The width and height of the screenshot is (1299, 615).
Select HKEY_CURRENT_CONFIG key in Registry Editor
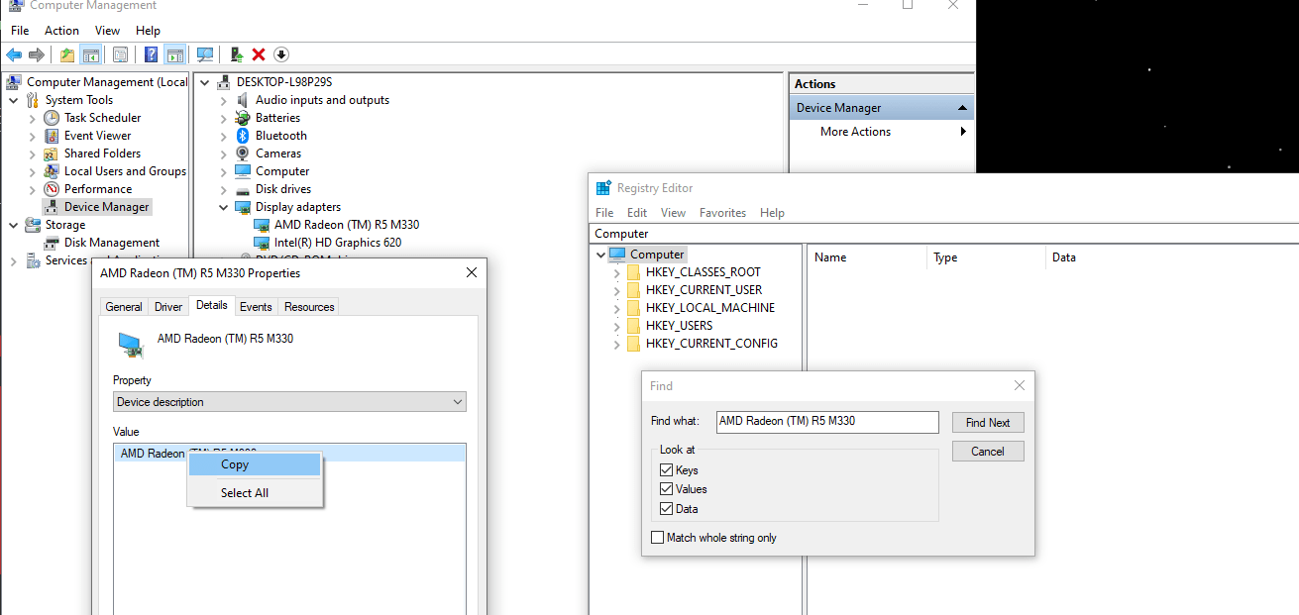coord(711,344)
